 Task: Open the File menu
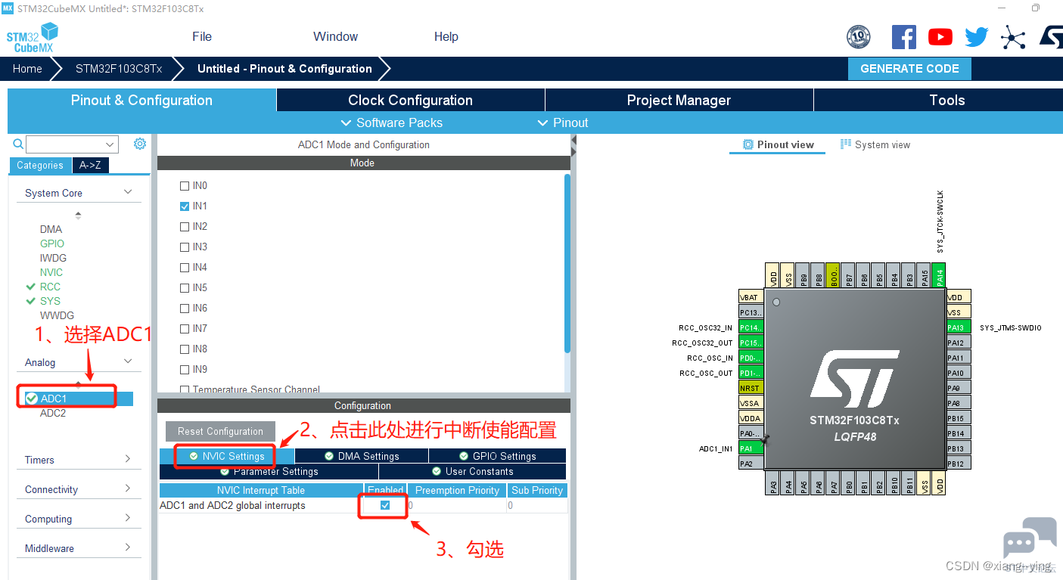point(202,37)
